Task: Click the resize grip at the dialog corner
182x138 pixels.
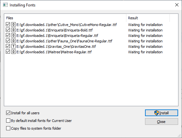Action: 179,135
